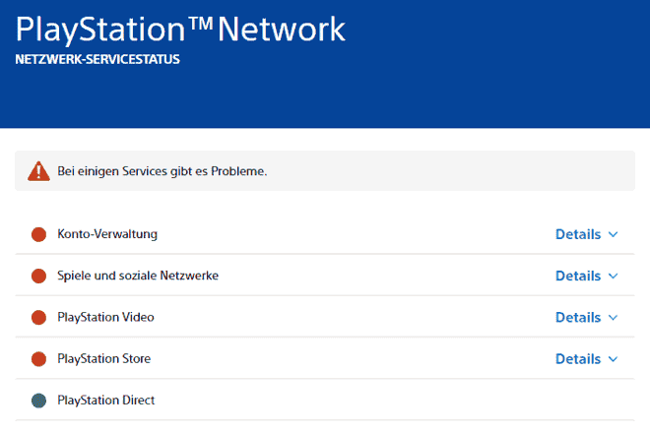This screenshot has height=433, width=650.
Task: Show Details link for PlayStation Video
Action: [x=577, y=317]
